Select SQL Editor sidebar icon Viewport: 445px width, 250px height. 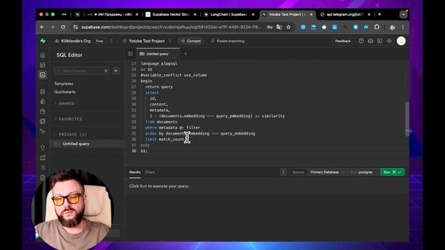(42, 75)
